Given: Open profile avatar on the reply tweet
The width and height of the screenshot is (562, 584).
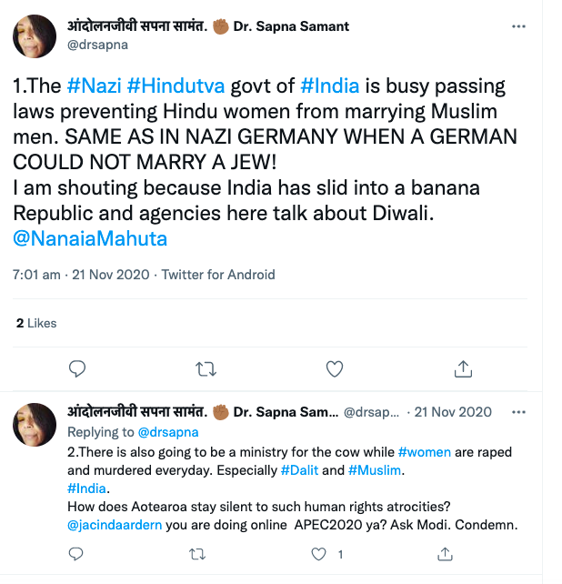Looking at the screenshot, I should click(x=35, y=426).
